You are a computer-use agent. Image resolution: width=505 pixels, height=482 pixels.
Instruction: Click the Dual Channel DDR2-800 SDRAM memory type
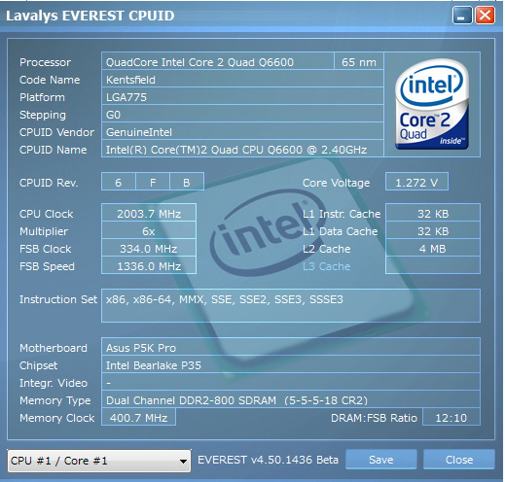click(x=291, y=400)
